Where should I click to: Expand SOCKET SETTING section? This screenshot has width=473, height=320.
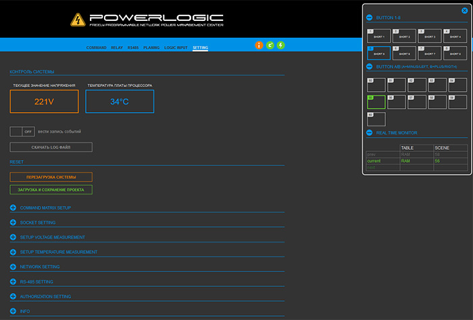click(13, 222)
